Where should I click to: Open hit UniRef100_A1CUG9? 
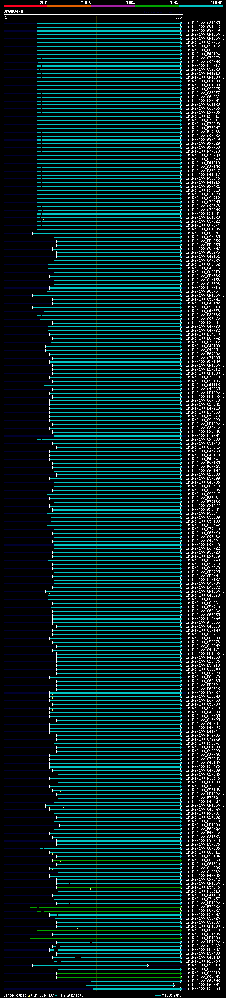pyautogui.click(x=203, y=946)
